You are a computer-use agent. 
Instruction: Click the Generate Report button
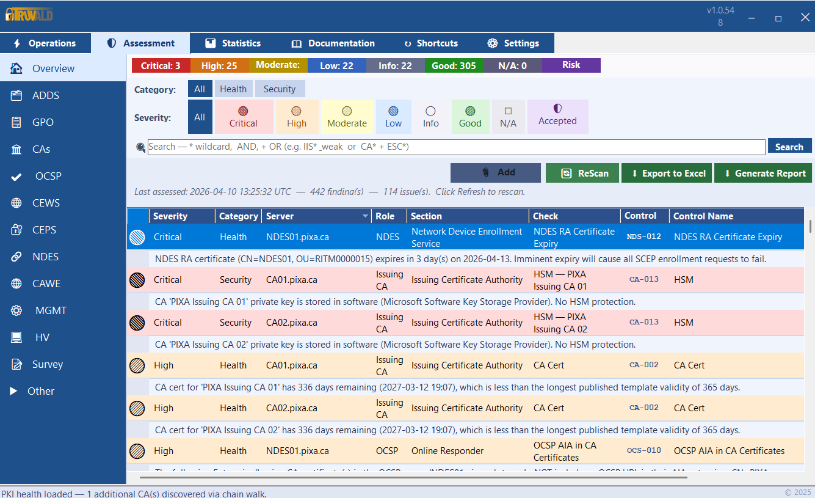coord(763,173)
